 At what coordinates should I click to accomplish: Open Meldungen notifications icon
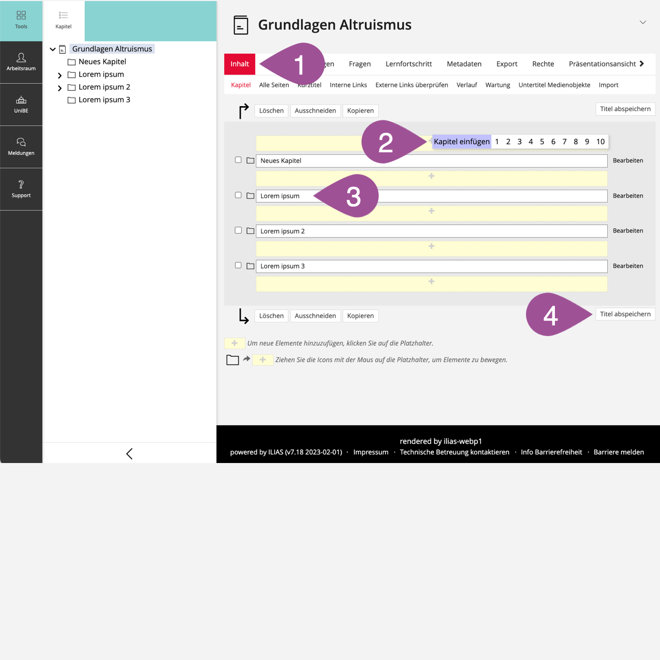tap(21, 146)
